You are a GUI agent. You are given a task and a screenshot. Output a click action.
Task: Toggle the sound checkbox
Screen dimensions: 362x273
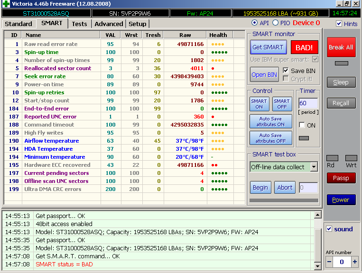329,229
